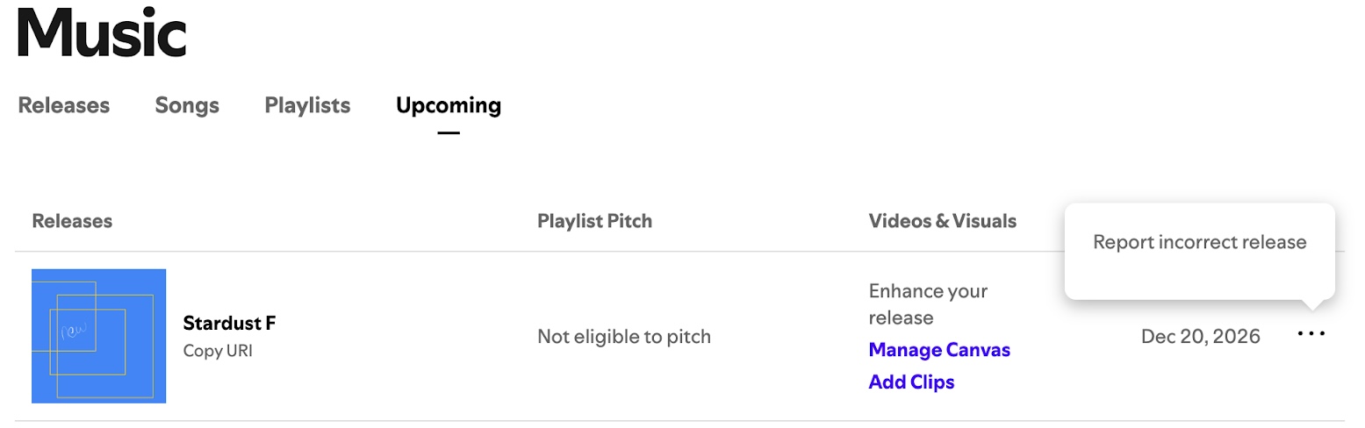
Task: Click the popup arrow pointing to more options
Action: [x=1311, y=304]
